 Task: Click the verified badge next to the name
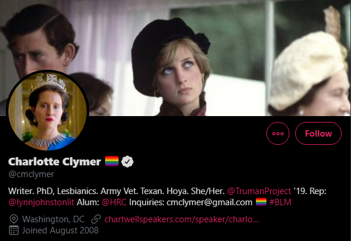[127, 161]
